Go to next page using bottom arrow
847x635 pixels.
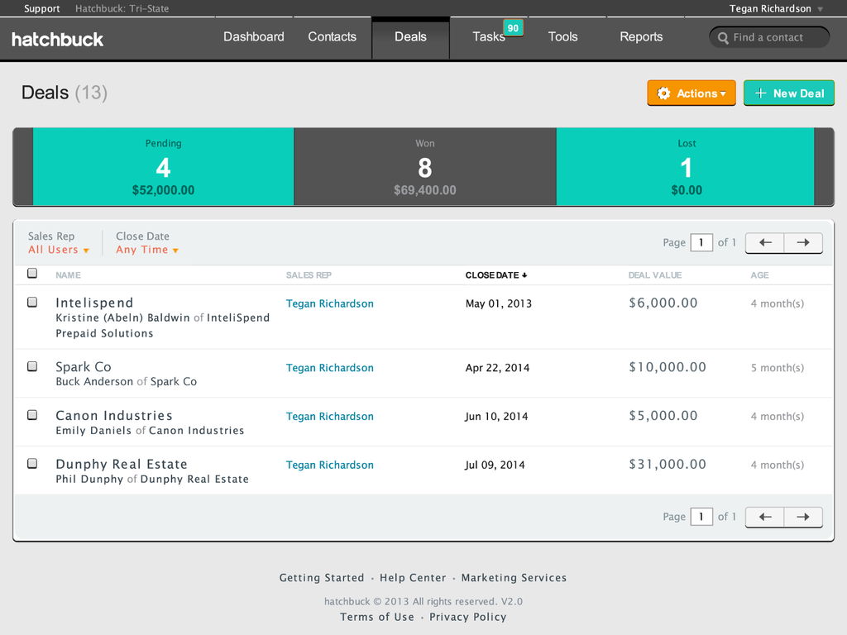[803, 517]
